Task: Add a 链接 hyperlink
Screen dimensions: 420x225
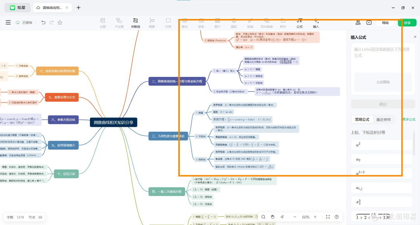Action: point(250,23)
